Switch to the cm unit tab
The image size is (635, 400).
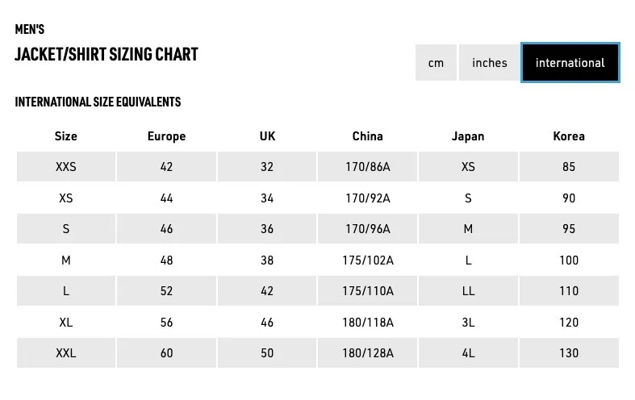click(x=436, y=63)
